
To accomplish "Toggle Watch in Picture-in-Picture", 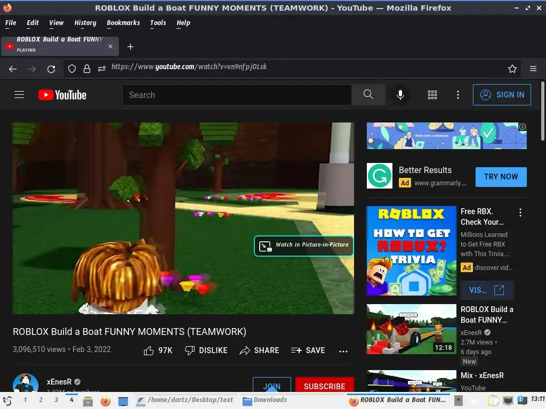I will click(303, 246).
